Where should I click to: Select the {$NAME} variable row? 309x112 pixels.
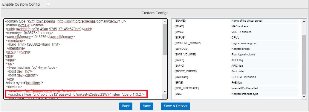(236, 21)
